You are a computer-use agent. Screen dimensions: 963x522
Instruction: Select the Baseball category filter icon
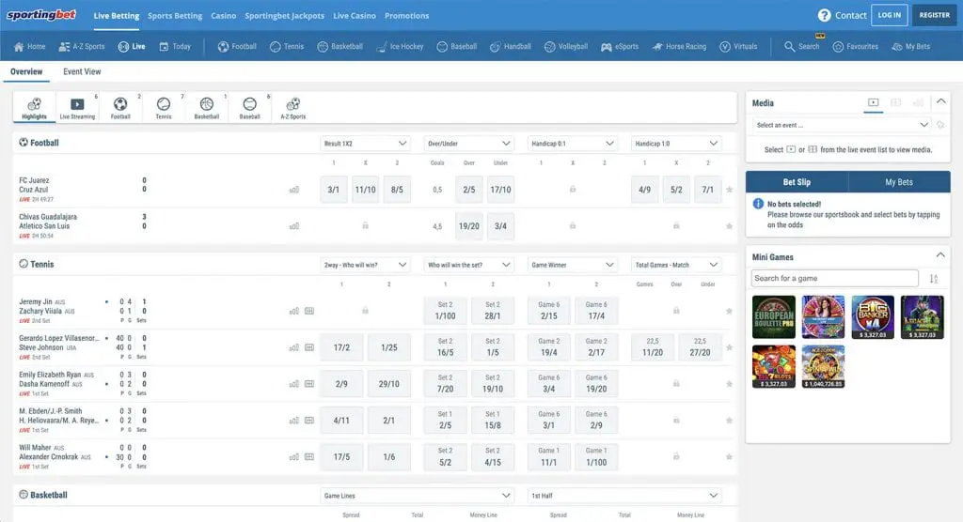click(x=250, y=108)
